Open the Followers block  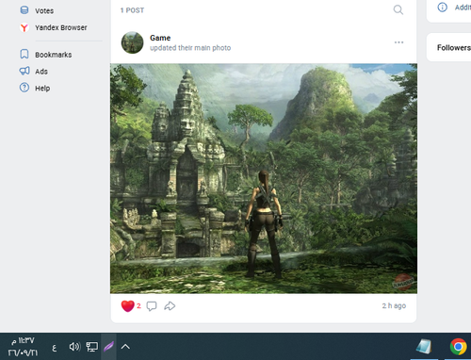448,47
